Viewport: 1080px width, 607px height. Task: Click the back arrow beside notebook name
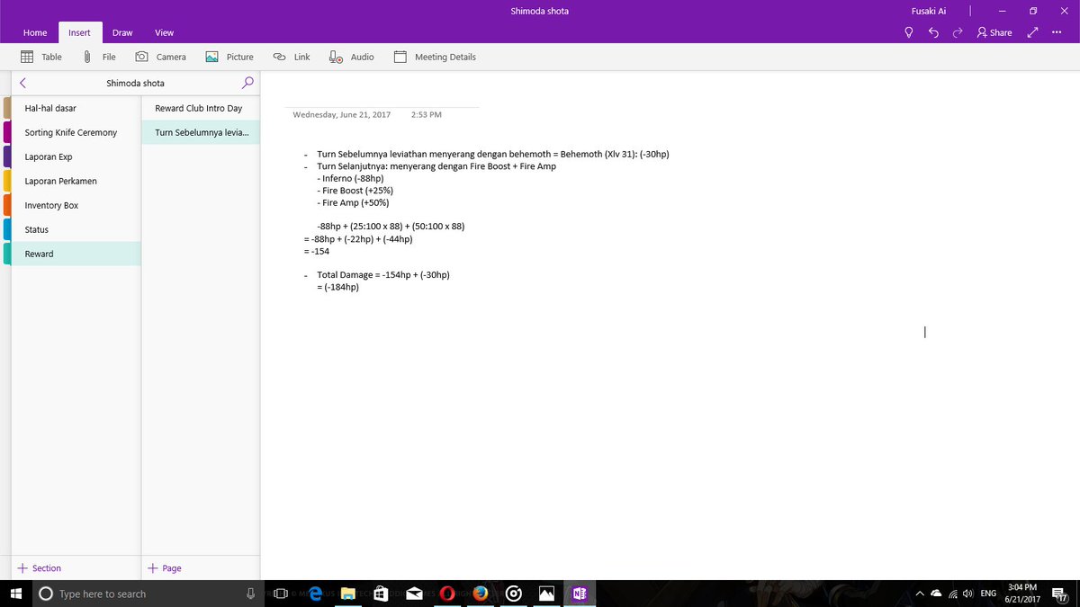22,83
